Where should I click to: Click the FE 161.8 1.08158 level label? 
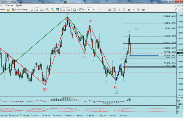point(170,36)
